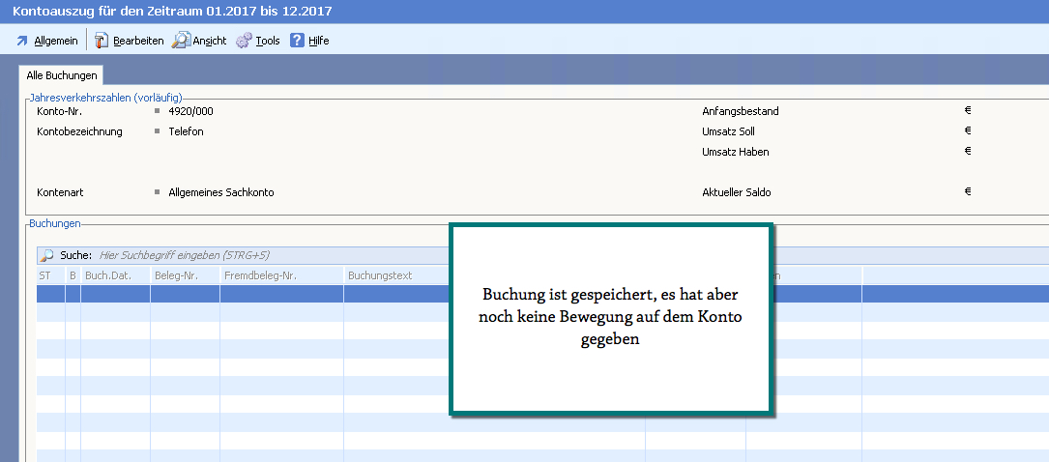
Task: Click the Allgemein arrow icon
Action: tap(22, 41)
